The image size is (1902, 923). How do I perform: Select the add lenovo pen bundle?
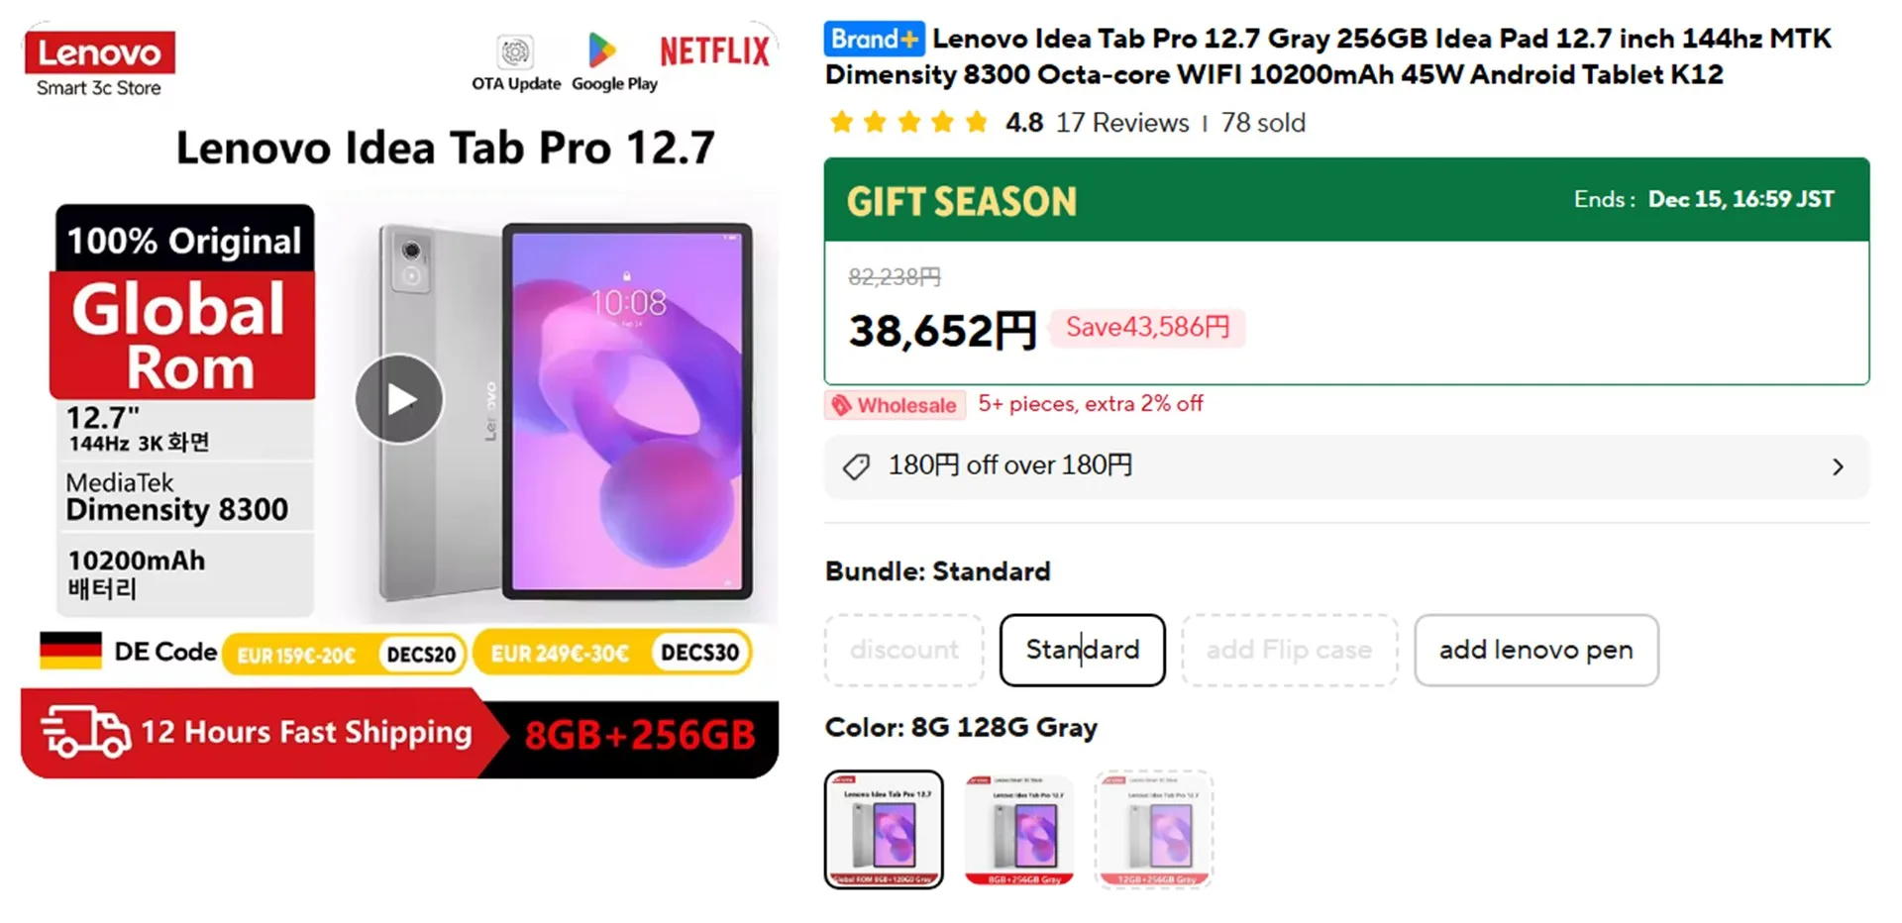tap(1535, 650)
